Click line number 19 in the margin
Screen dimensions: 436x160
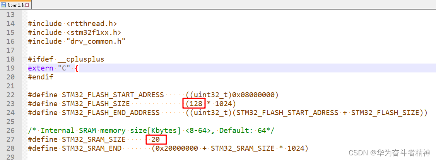click(x=10, y=68)
